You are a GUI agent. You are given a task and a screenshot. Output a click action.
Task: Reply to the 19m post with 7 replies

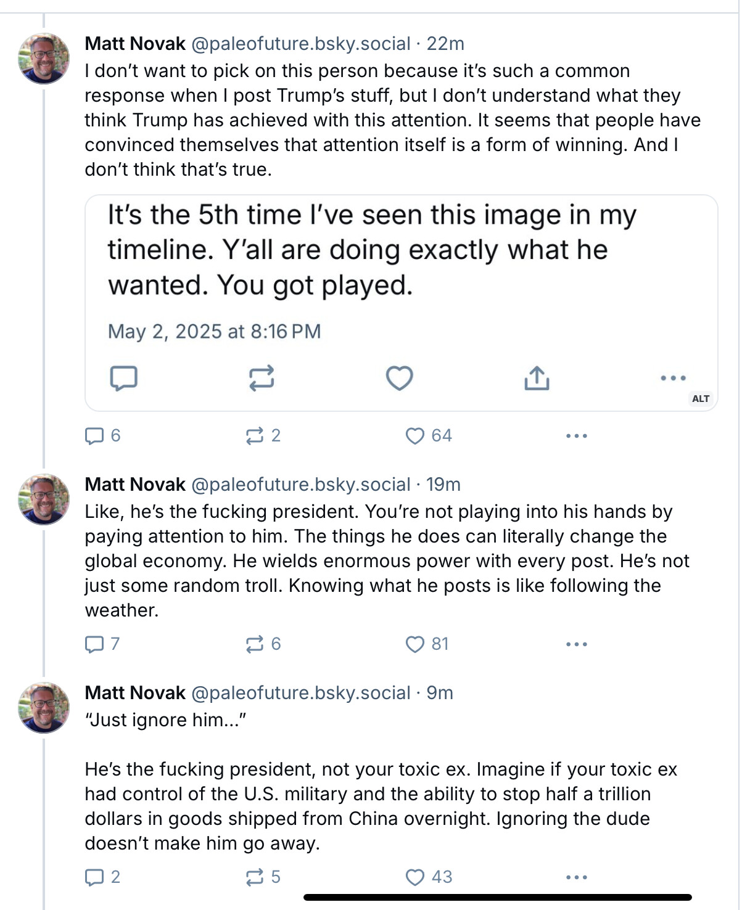click(94, 644)
